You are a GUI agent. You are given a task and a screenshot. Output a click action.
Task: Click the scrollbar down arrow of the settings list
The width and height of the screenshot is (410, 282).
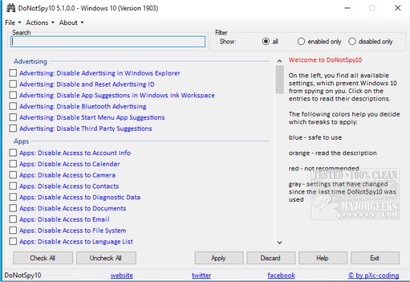[x=279, y=242]
